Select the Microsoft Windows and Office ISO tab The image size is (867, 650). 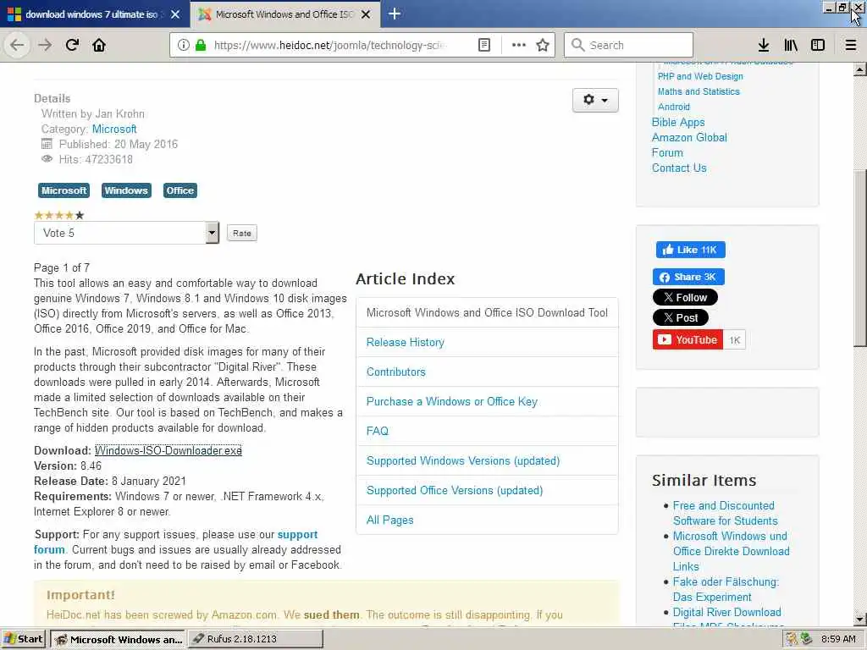[284, 14]
